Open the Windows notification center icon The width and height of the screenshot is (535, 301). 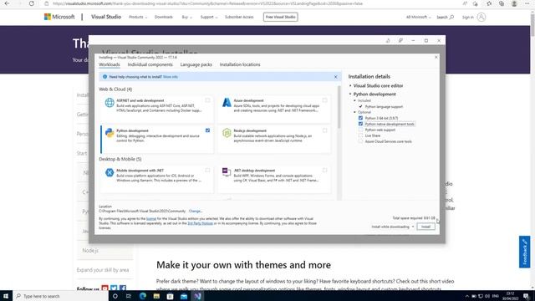(526, 296)
